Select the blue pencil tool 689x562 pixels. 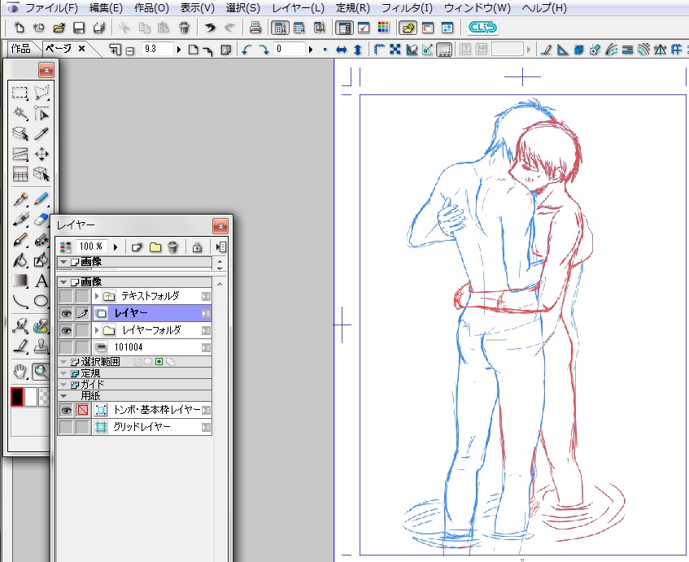point(41,199)
